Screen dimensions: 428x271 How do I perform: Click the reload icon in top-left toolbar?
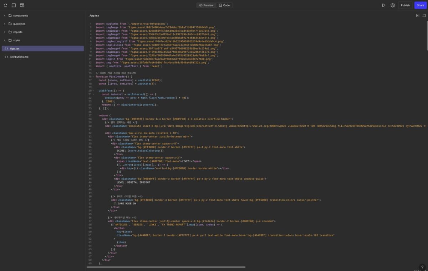pos(5,5)
